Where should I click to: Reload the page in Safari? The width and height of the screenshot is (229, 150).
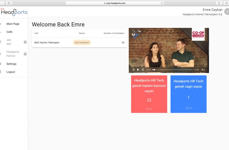tap(162, 3)
